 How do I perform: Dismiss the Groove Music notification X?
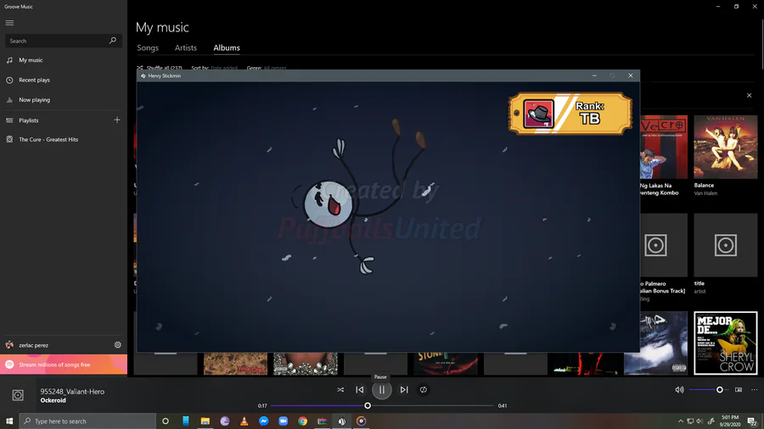click(750, 95)
